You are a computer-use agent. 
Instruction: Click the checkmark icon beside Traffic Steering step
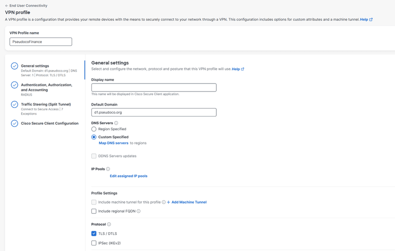[14, 104]
